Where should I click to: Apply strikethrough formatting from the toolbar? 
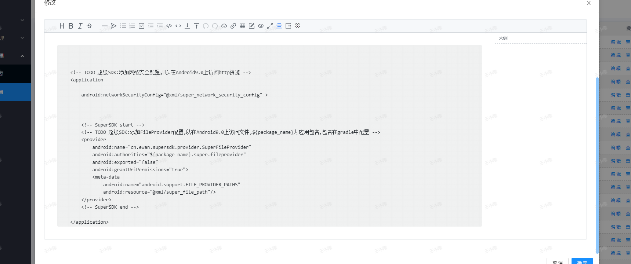coord(89,26)
